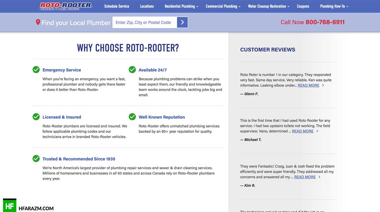
Task: Click the Available 24/7 heading
Action: [153, 70]
